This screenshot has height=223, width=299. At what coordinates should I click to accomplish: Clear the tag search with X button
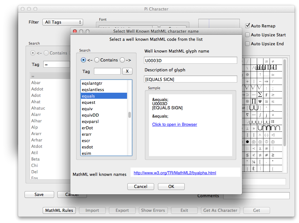(x=127, y=71)
